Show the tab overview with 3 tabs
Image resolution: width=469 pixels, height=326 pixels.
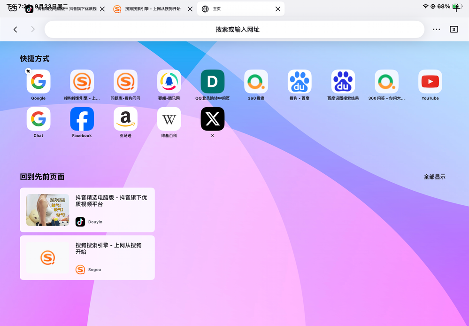click(454, 29)
